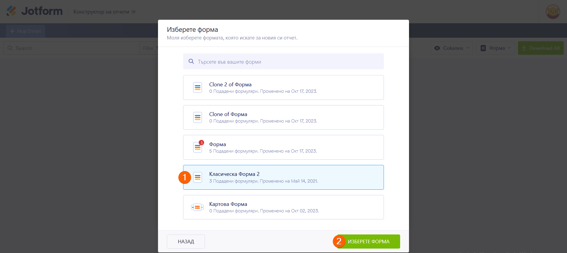Click the Download All button
This screenshot has width=567, height=253.
click(541, 48)
